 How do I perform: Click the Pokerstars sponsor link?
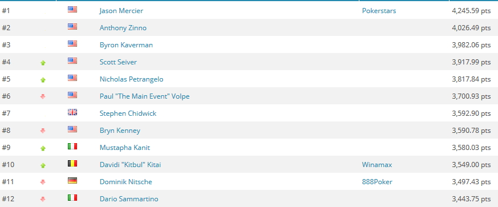pyautogui.click(x=379, y=11)
